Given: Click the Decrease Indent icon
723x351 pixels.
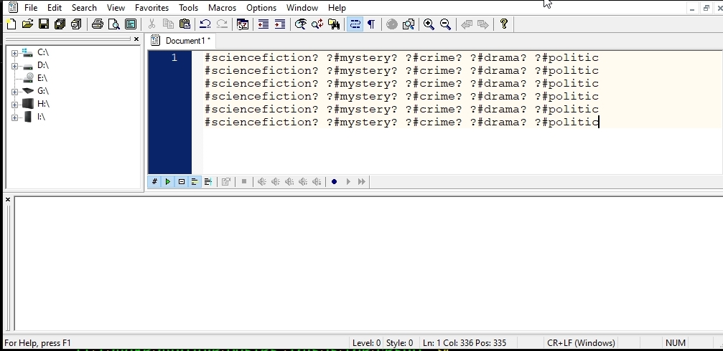Looking at the screenshot, I should pyautogui.click(x=263, y=24).
